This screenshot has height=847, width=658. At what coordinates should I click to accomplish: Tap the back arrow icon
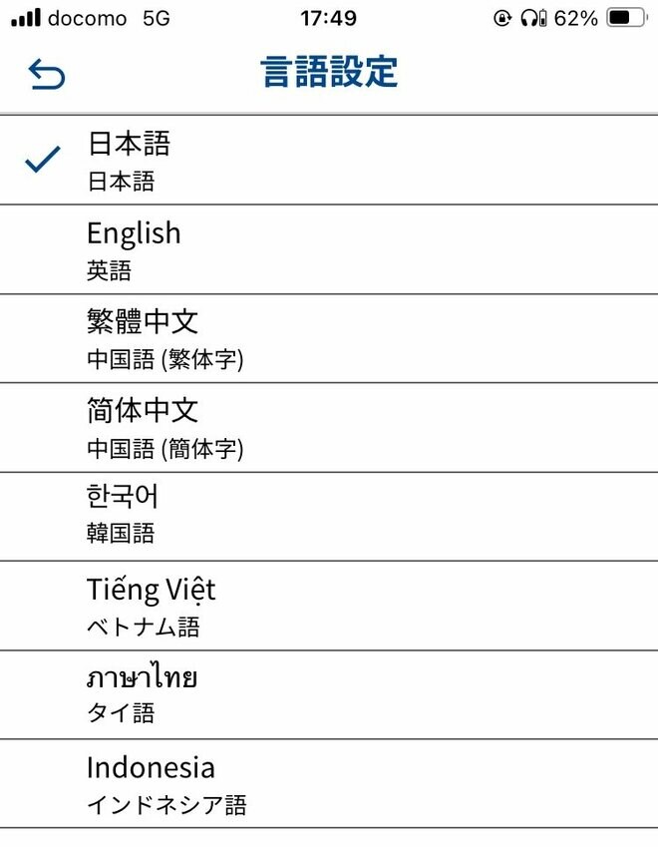46,74
